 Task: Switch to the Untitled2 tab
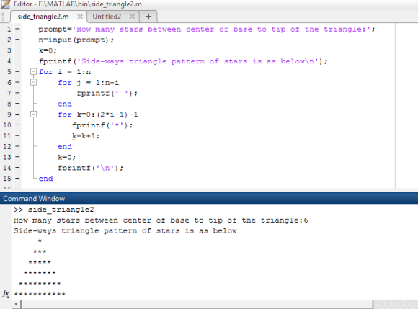pyautogui.click(x=107, y=17)
